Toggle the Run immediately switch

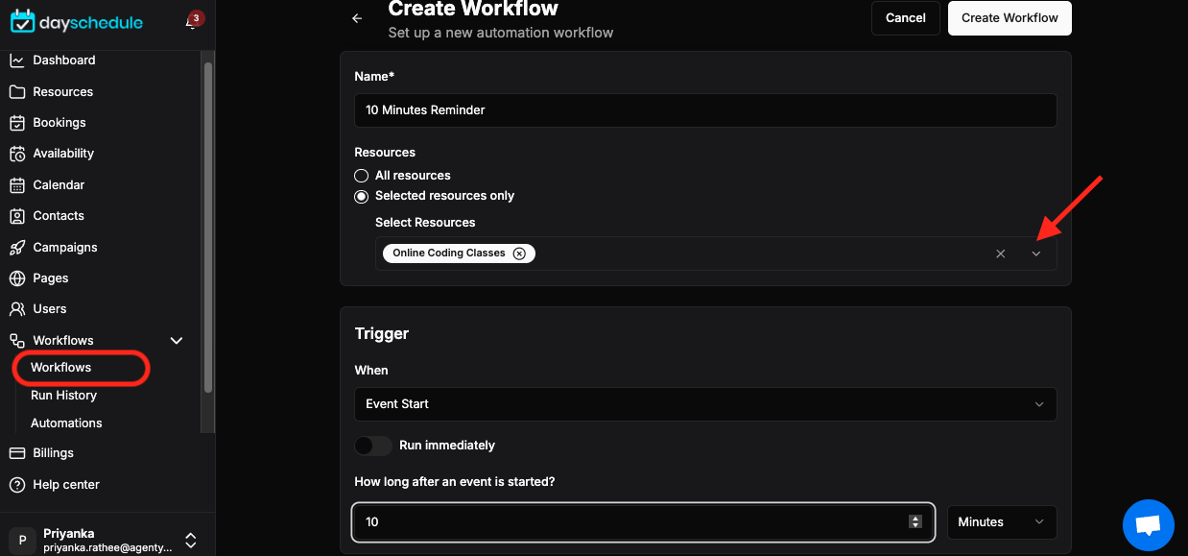coord(373,446)
